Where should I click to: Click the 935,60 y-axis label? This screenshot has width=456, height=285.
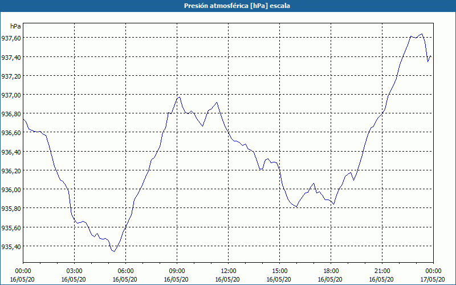(x=11, y=228)
